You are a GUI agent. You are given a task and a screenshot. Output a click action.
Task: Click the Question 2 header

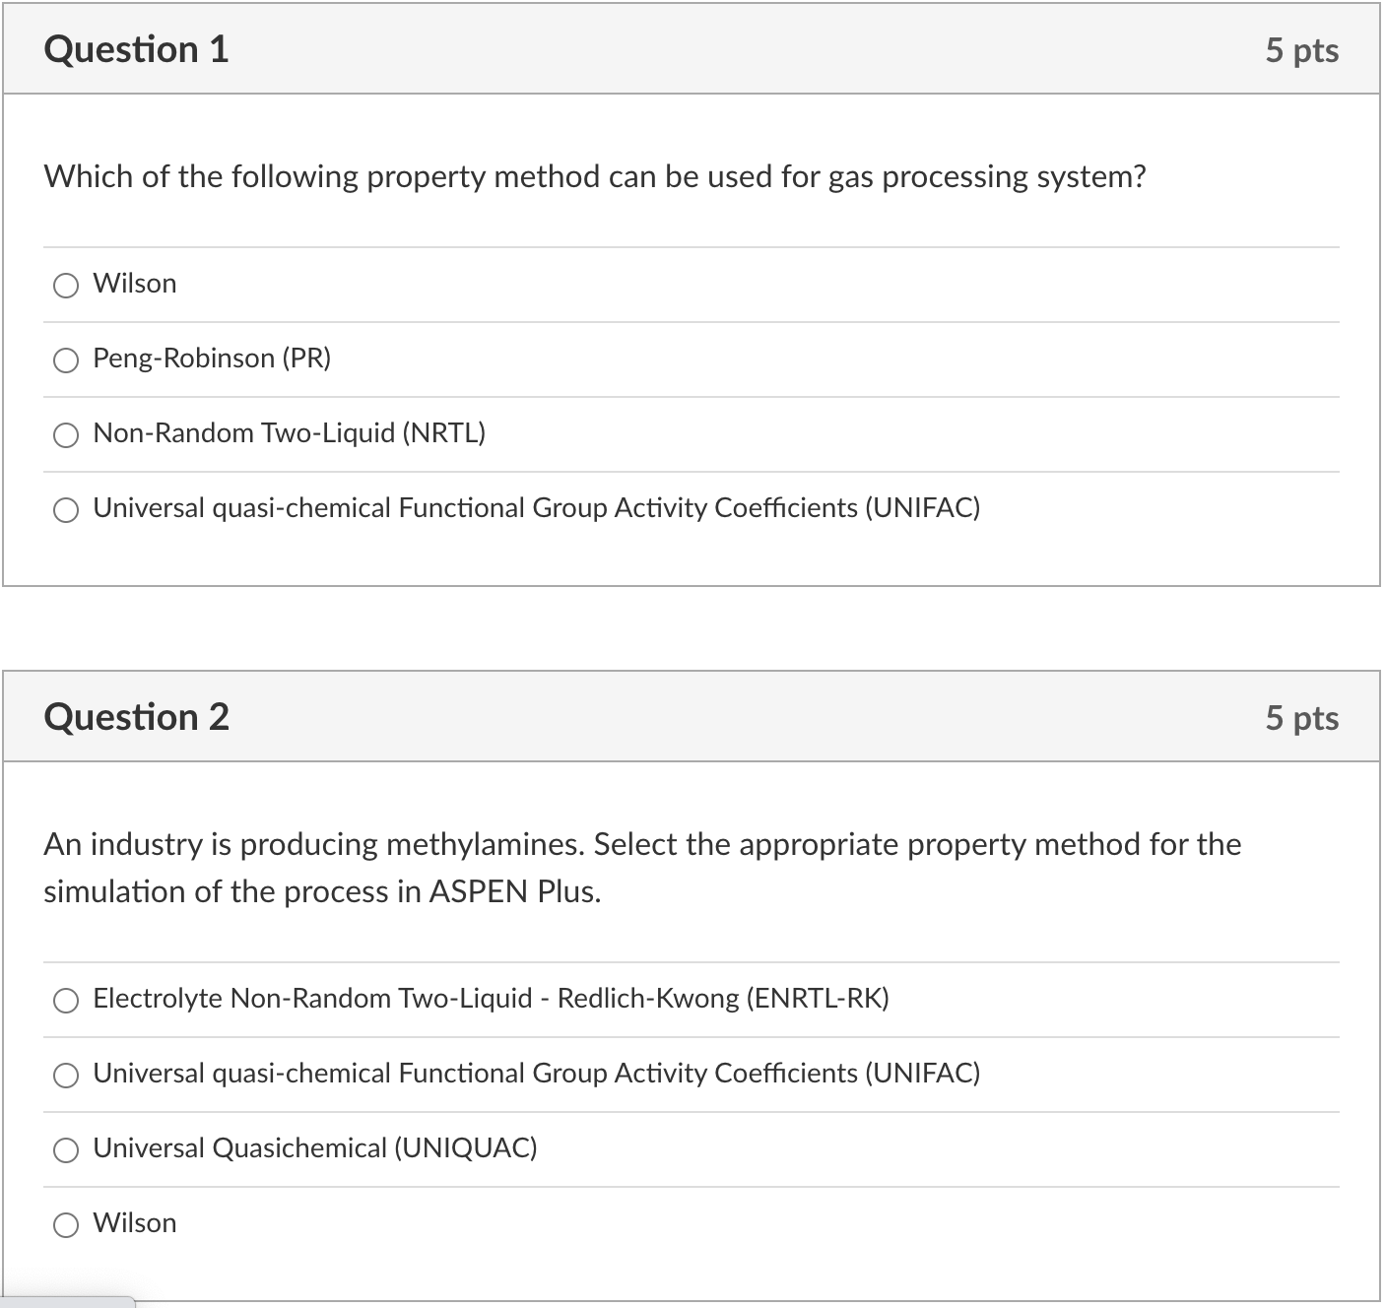click(x=136, y=716)
